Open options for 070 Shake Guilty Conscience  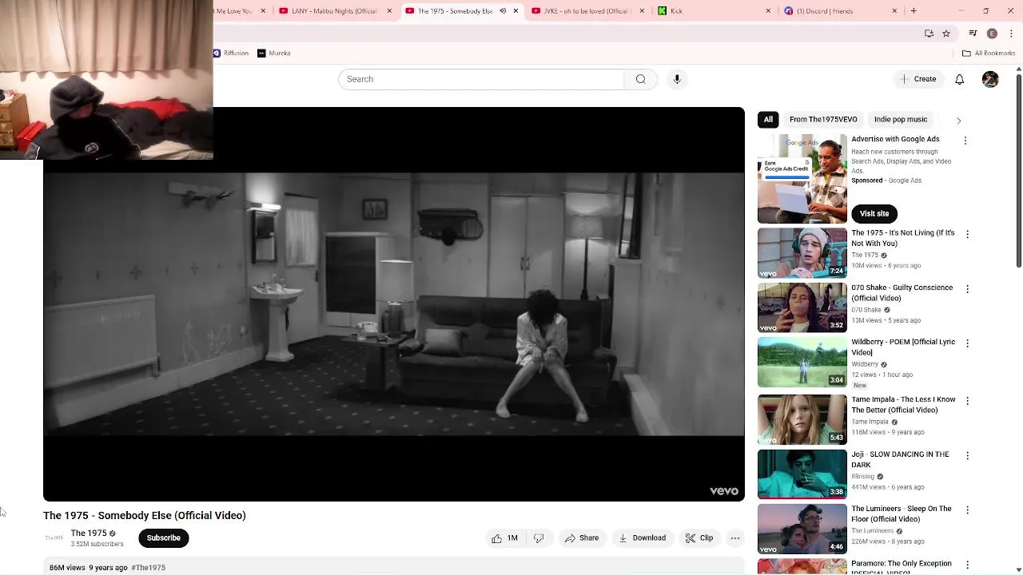pos(967,289)
